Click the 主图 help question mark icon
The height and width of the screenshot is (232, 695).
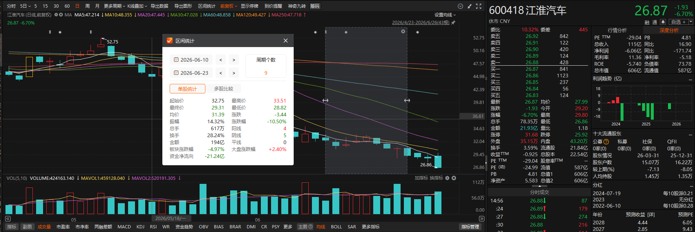pos(310,227)
